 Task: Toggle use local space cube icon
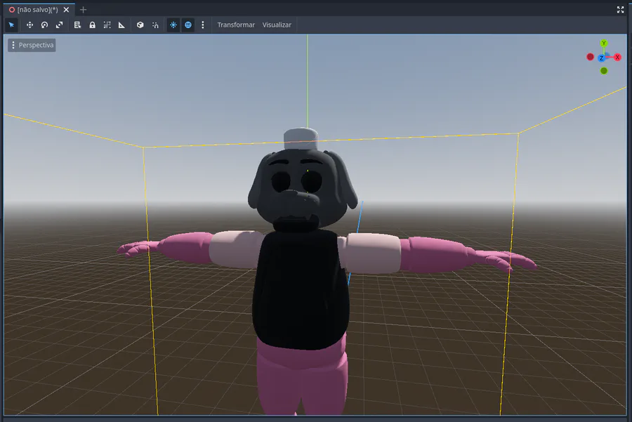click(140, 25)
